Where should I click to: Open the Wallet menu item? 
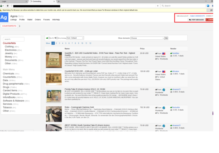tap(29, 20)
